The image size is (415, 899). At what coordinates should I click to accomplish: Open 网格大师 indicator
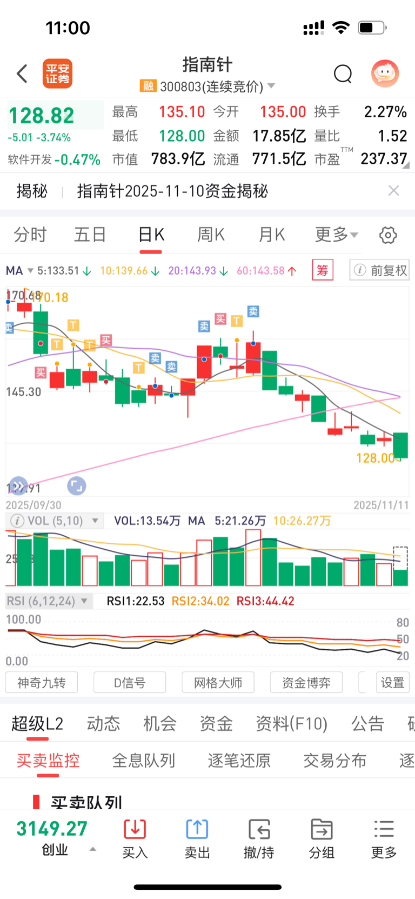[218, 683]
